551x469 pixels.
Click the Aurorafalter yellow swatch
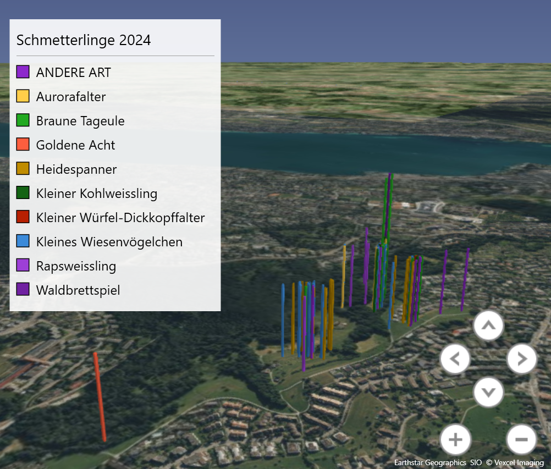[23, 96]
